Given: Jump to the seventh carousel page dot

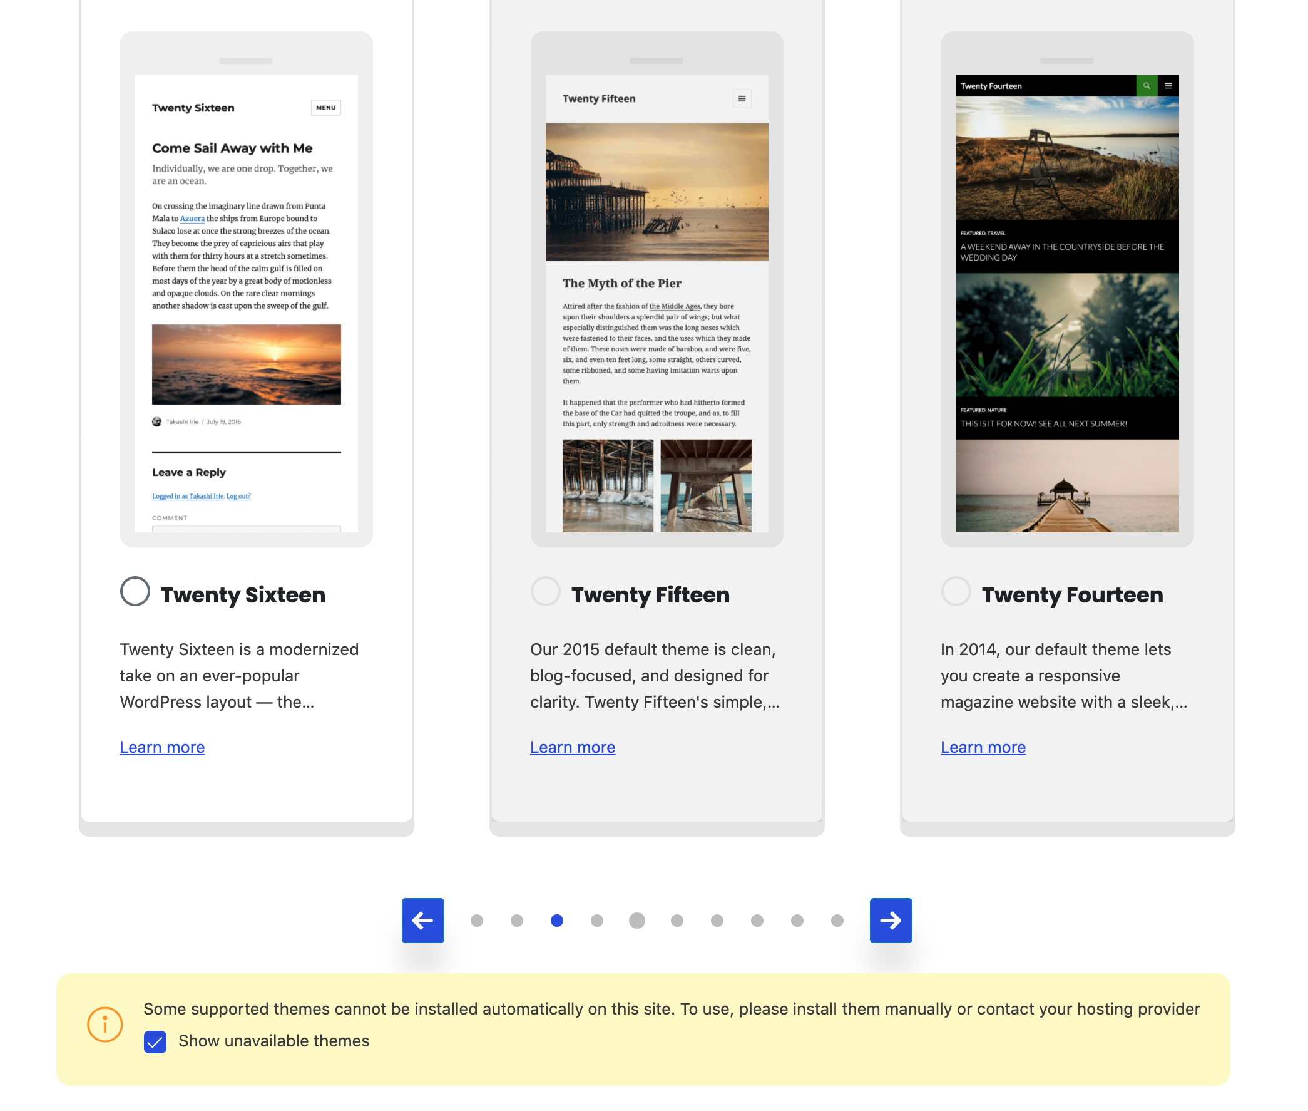Looking at the screenshot, I should (717, 920).
